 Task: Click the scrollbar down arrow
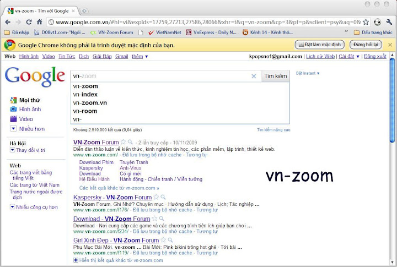click(392, 263)
